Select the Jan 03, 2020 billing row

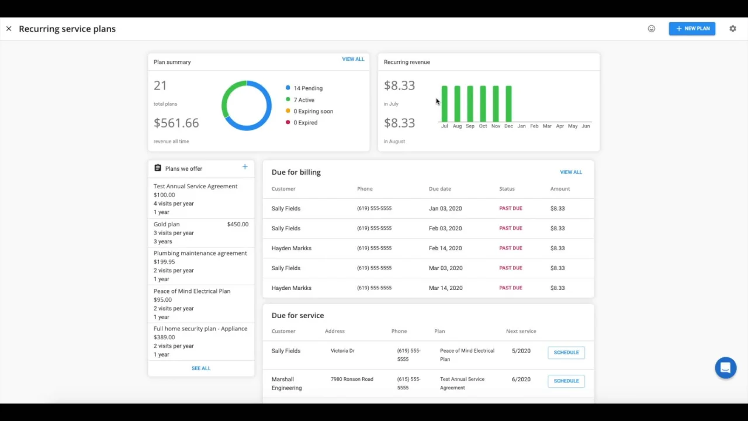coord(428,208)
